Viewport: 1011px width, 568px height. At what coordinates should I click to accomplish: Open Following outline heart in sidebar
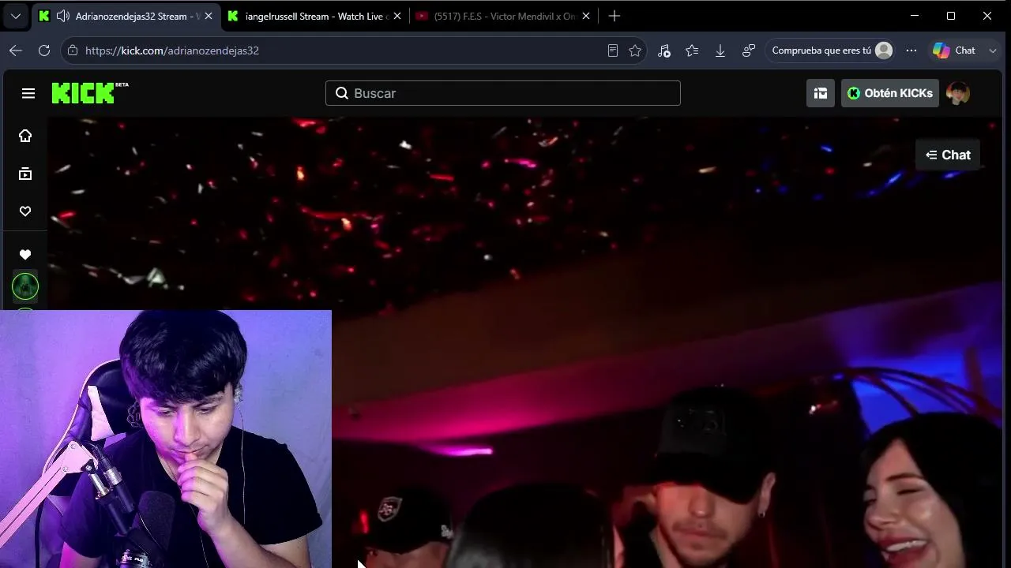point(25,211)
